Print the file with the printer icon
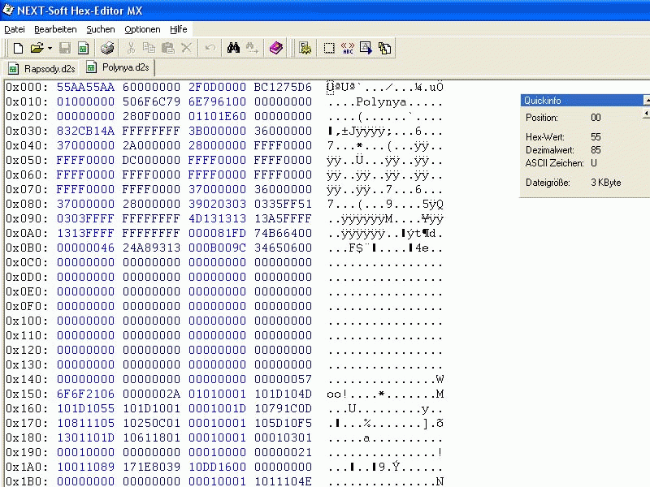650x487 pixels. (107, 49)
